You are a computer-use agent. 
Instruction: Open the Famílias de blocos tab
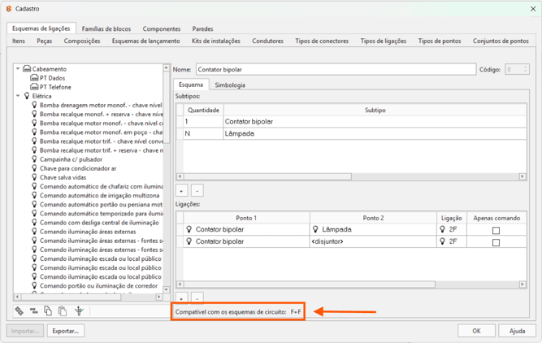pyautogui.click(x=106, y=28)
